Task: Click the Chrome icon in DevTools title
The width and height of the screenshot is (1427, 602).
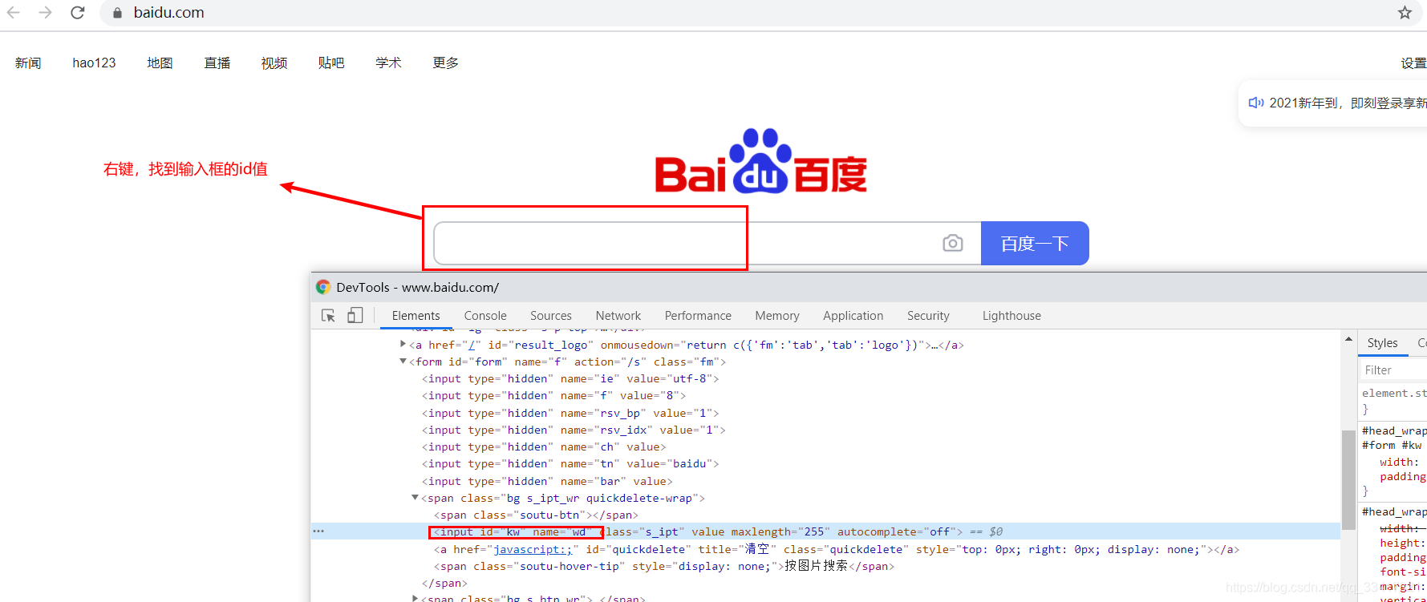Action: [x=323, y=287]
